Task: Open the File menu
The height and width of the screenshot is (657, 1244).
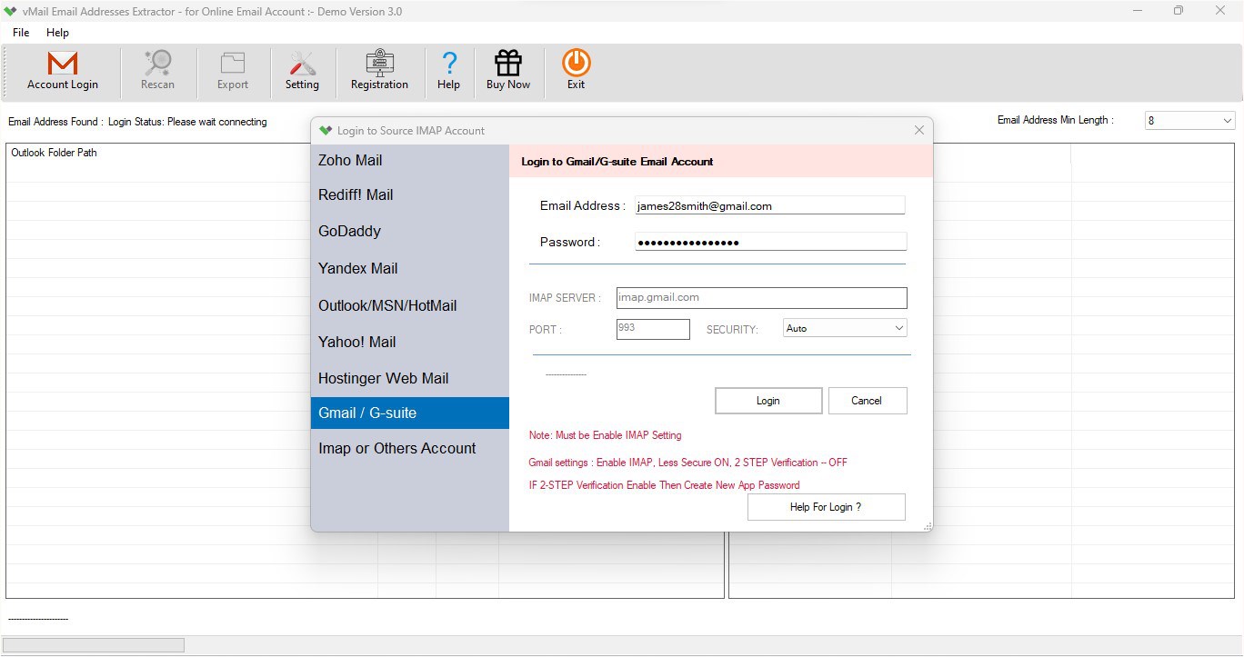Action: [x=21, y=33]
